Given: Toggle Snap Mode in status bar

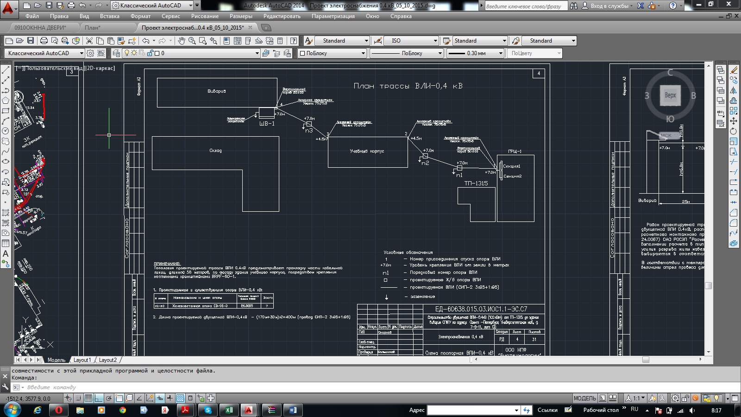Looking at the screenshot, I should click(78, 398).
